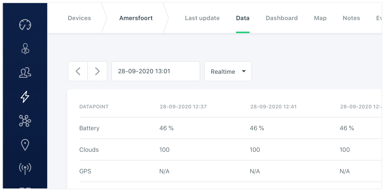Open the antenna signal icon in sidebar
This screenshot has height=192, width=384.
click(x=25, y=169)
